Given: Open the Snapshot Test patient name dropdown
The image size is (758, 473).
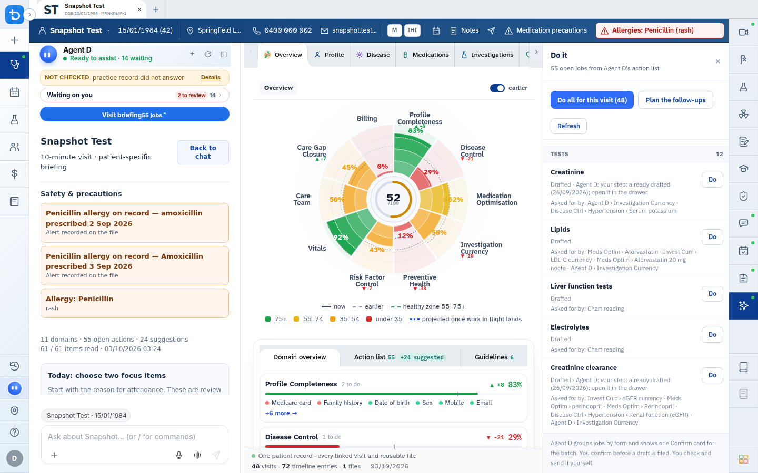Looking at the screenshot, I should (x=75, y=30).
